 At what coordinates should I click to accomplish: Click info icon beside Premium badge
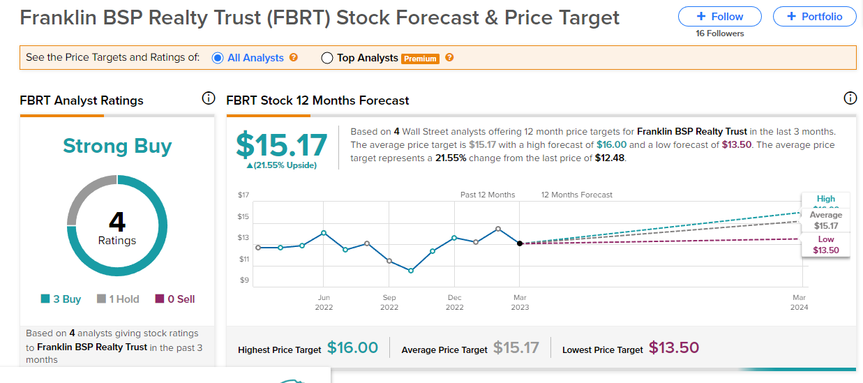pyautogui.click(x=449, y=58)
